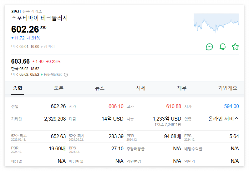The width and height of the screenshot is (249, 171).
Task: Click the current price 602.26
Action: (25, 29)
